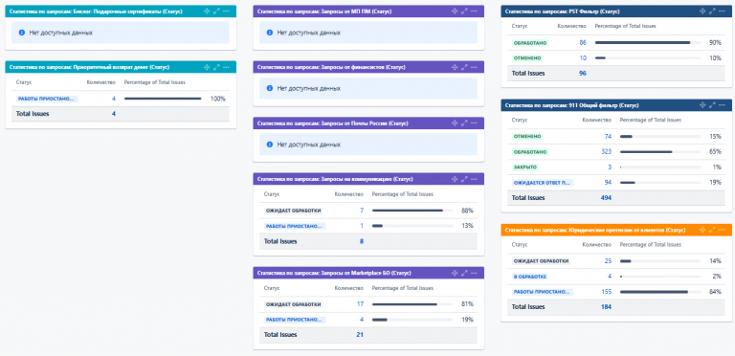Viewport: 735px width, 356px height.
Task: Click info icon in Подарочные сертификаты gadget
Action: (x=22, y=33)
